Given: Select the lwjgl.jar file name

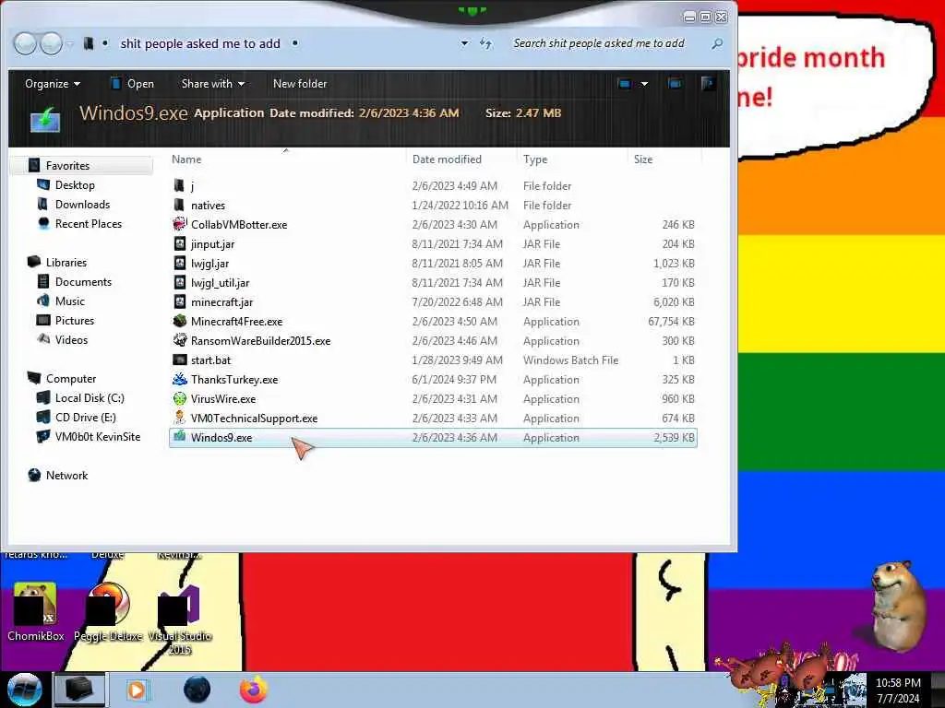Looking at the screenshot, I should pyautogui.click(x=209, y=263).
